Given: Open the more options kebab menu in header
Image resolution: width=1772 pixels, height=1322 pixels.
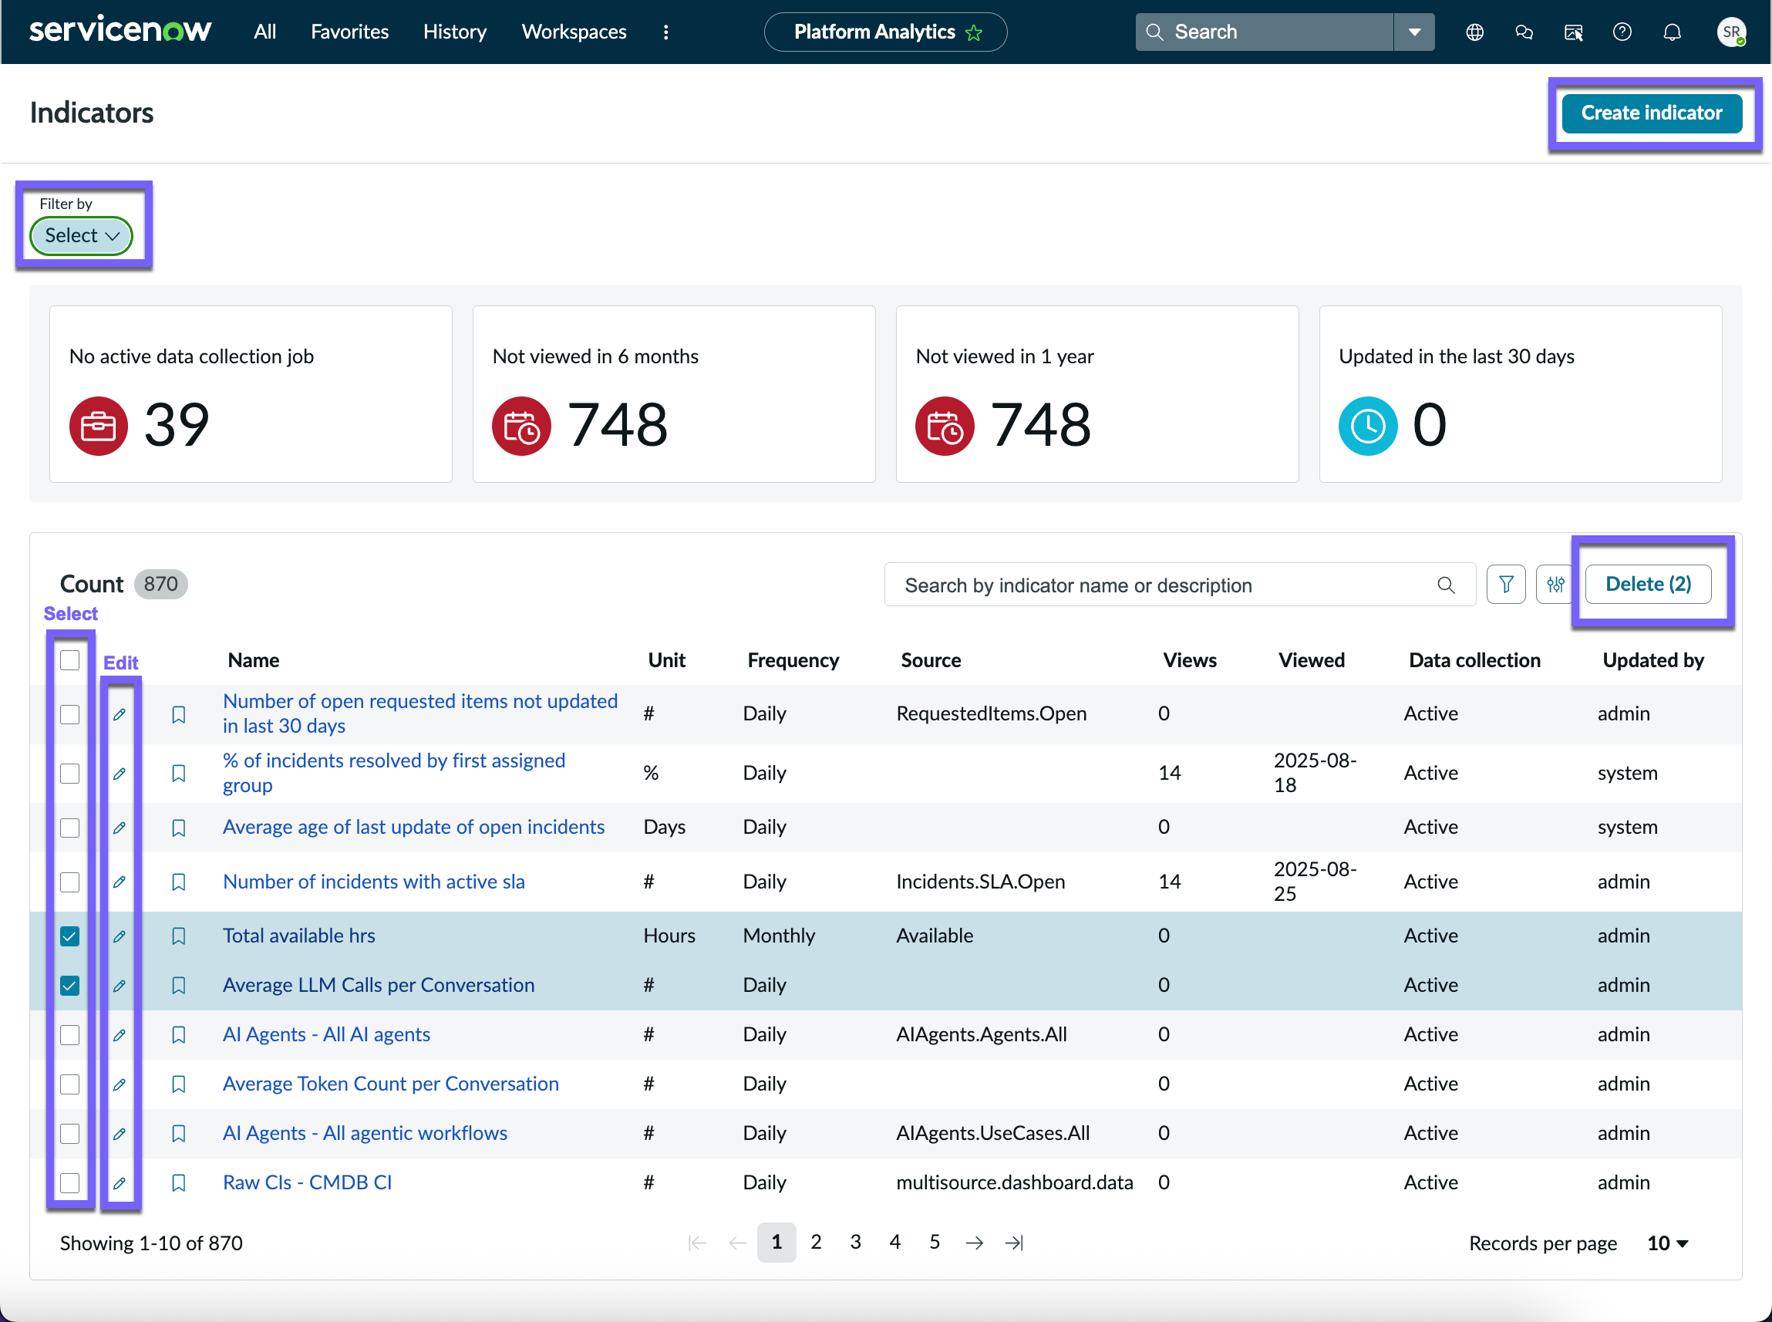Looking at the screenshot, I should 665,32.
